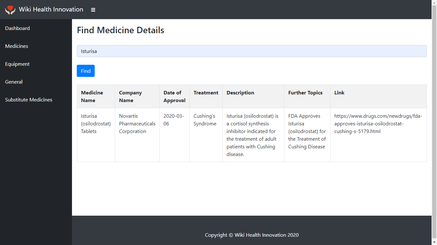Image resolution: width=437 pixels, height=245 pixels.
Task: Click the Find Medicine Details heading
Action: click(x=121, y=30)
